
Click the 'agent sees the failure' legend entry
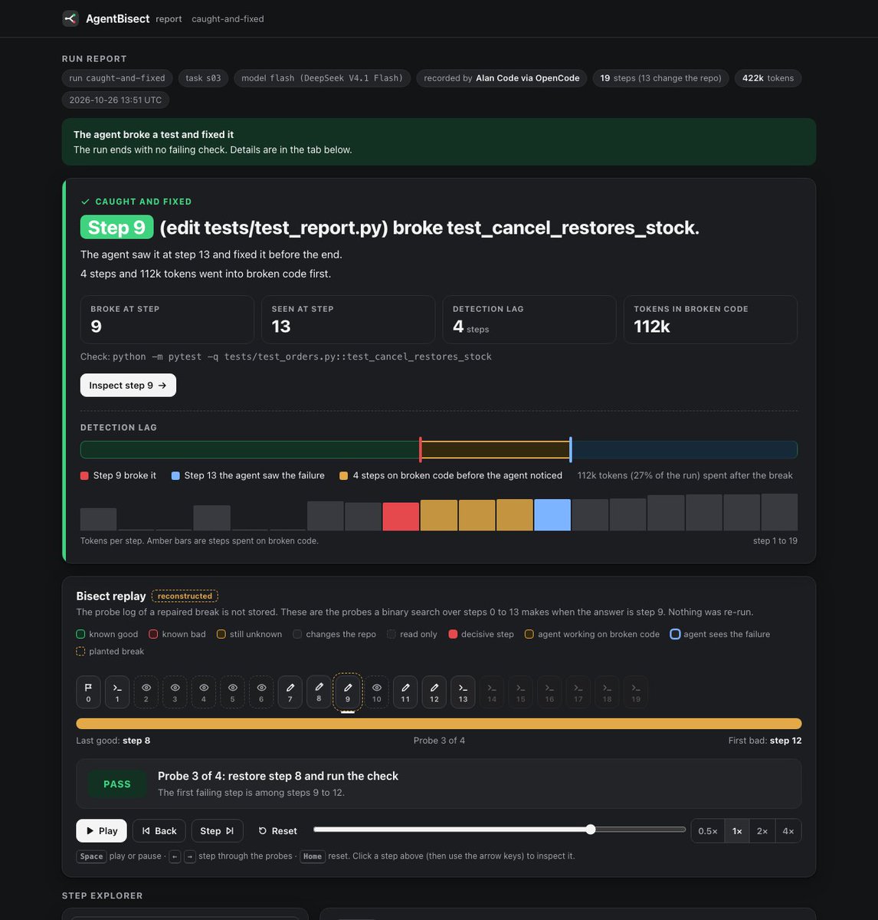(x=720, y=634)
